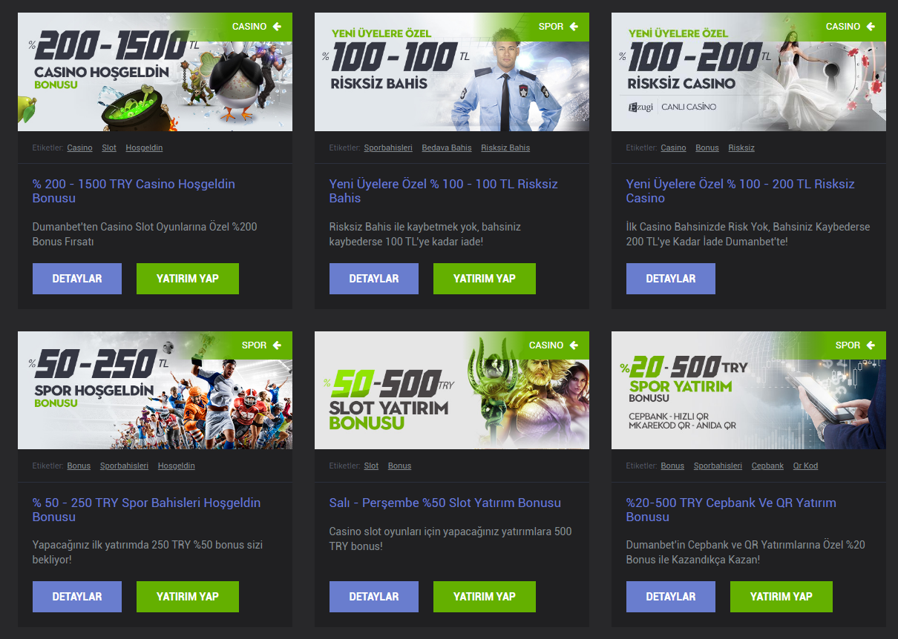Choose the Cepbank tag
This screenshot has height=639, width=898.
click(x=767, y=466)
